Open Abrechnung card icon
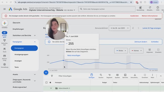 coord(5,56)
